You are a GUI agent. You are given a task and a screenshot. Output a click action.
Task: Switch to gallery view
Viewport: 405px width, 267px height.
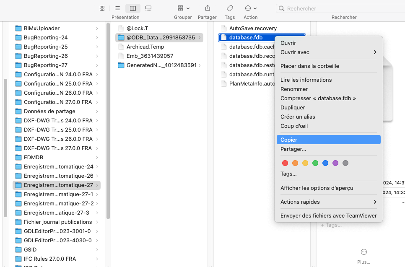tap(148, 8)
